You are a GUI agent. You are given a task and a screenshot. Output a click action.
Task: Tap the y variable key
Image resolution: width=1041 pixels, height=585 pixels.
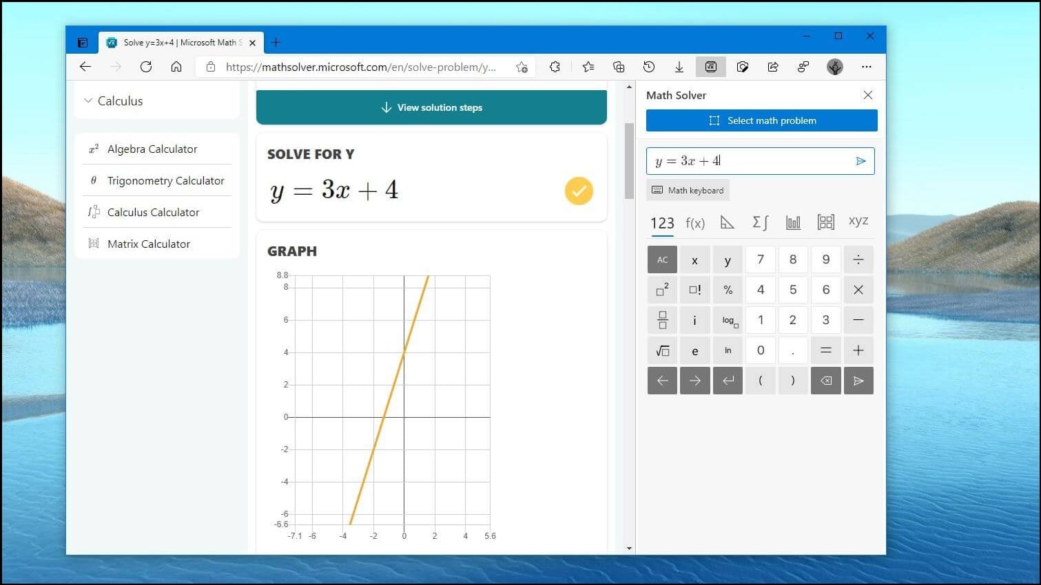(x=728, y=259)
